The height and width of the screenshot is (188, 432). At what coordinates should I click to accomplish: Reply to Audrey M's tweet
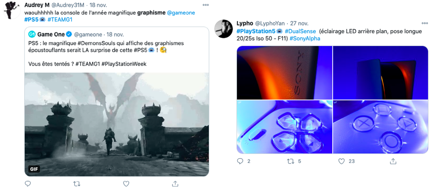tap(27, 183)
